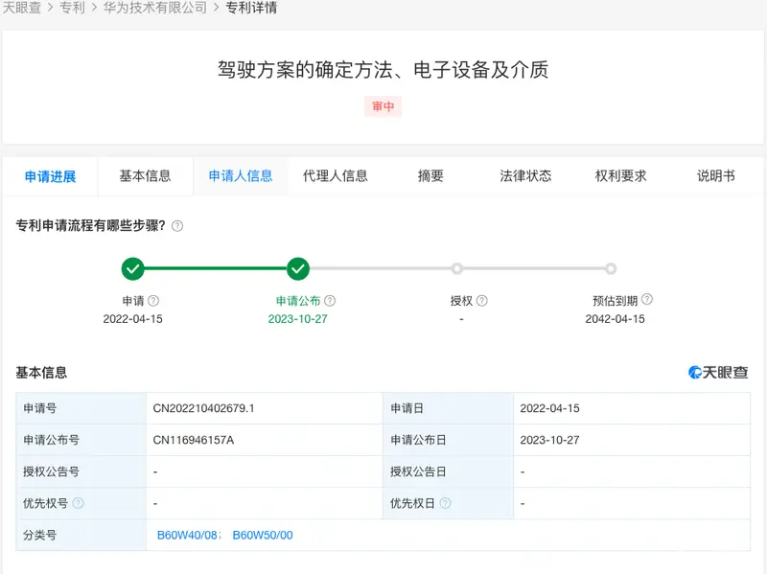Click application number CN202210402679.1
This screenshot has height=574, width=767.
[x=203, y=408]
